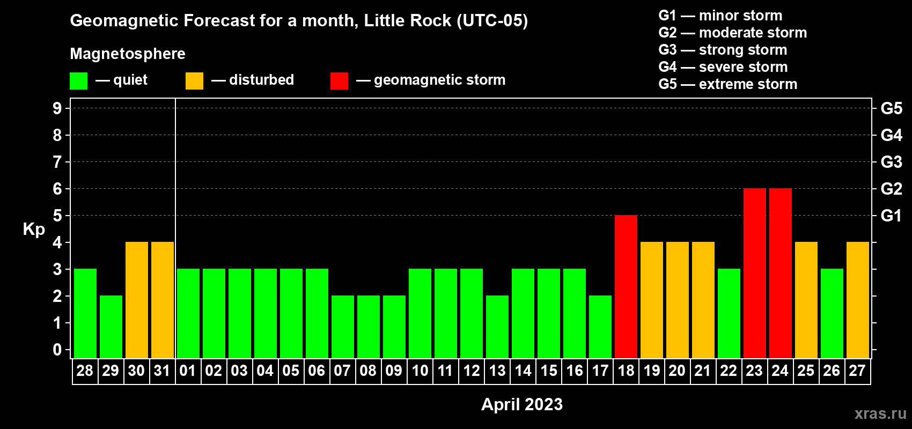Viewport: 912px width, 429px height.
Task: Click the date label 14 on the axis
Action: (523, 371)
